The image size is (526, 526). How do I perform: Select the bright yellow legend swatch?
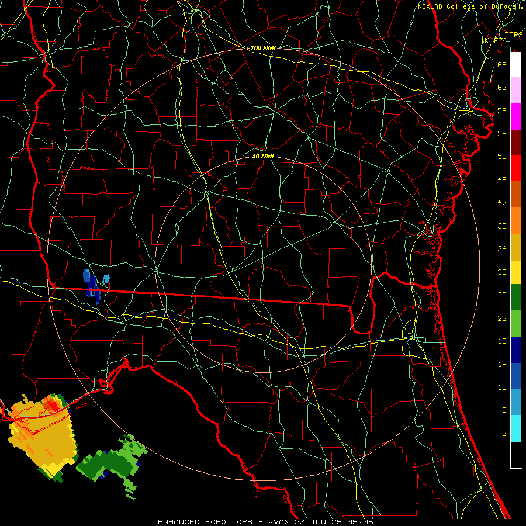click(x=516, y=272)
